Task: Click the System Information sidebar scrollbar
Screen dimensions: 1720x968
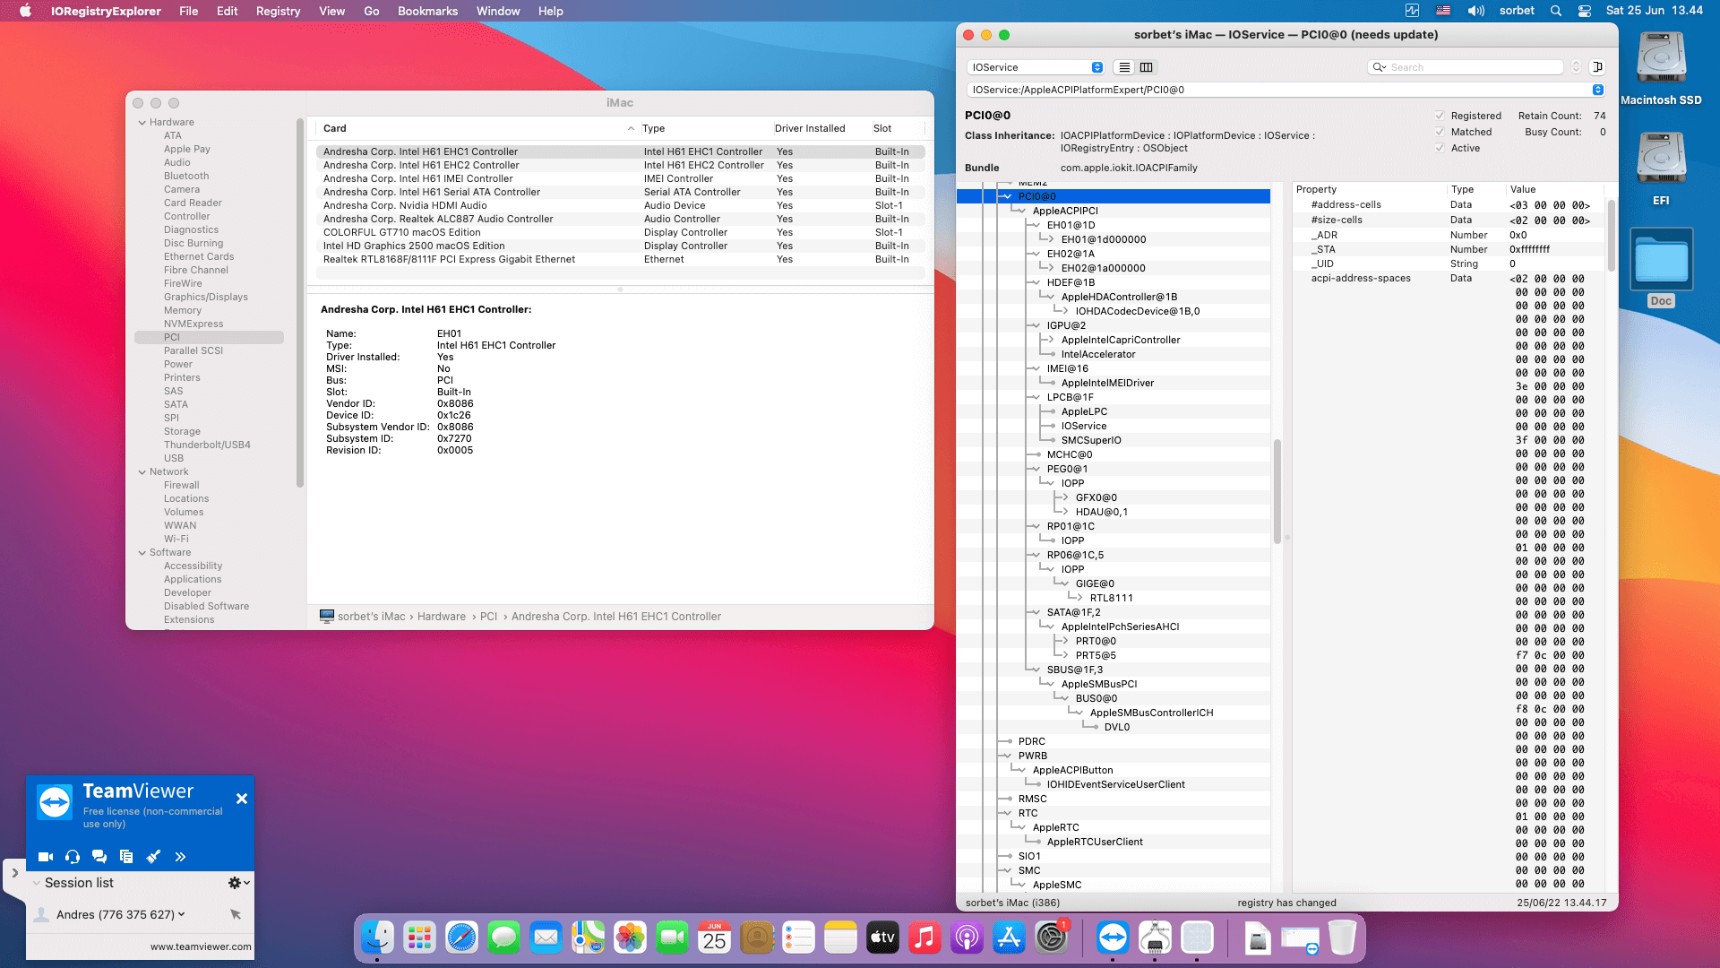Action: [300, 305]
